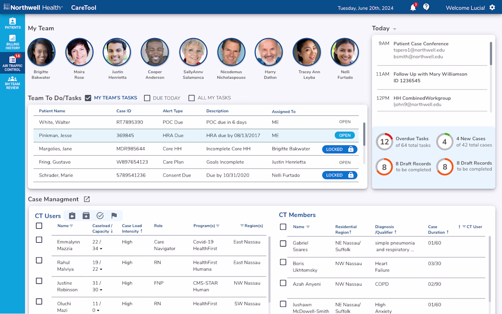The height and width of the screenshot is (314, 502).
Task: Expand Oluchi Mazi's caseload dropdown
Action: (x=98, y=310)
